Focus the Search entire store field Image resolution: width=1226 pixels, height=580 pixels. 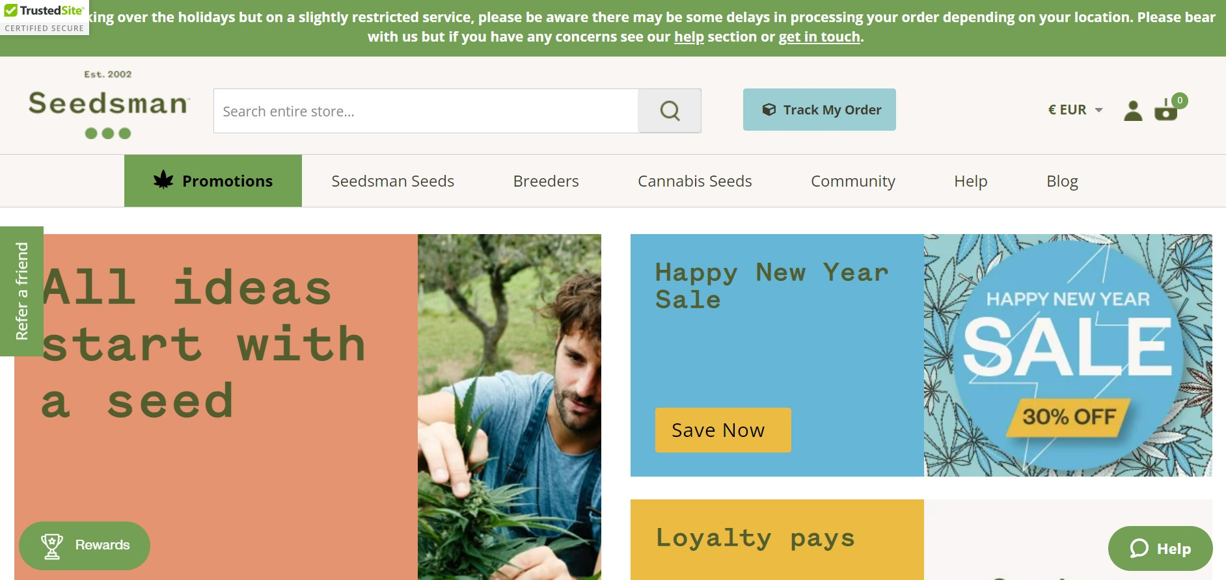pyautogui.click(x=426, y=111)
